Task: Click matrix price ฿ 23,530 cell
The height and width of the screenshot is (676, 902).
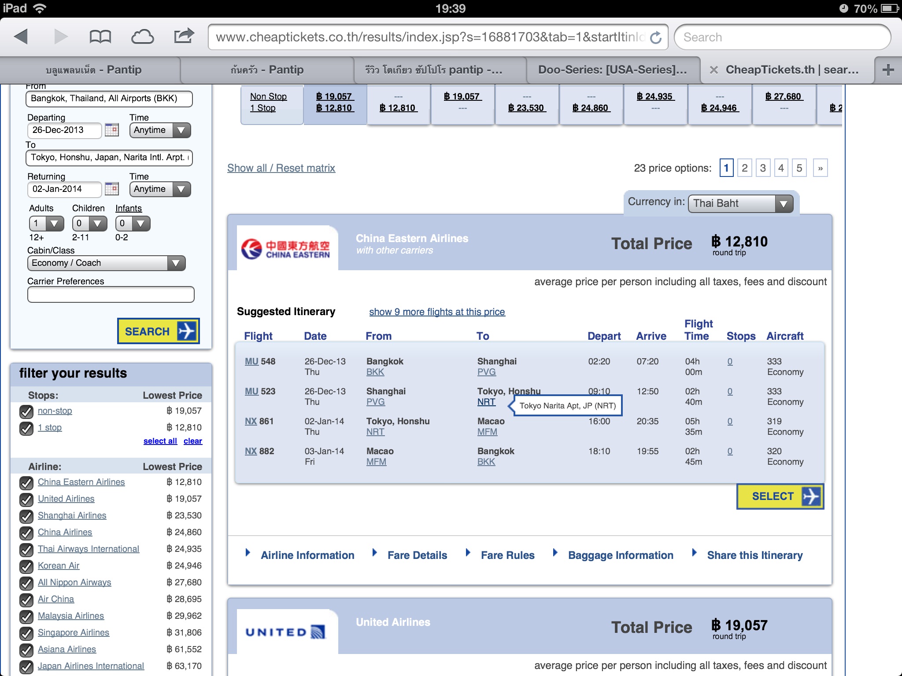Action: [527, 108]
